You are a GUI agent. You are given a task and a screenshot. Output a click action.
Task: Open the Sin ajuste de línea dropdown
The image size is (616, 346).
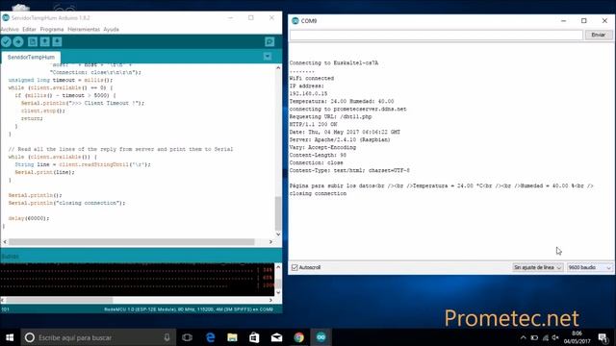pos(537,267)
